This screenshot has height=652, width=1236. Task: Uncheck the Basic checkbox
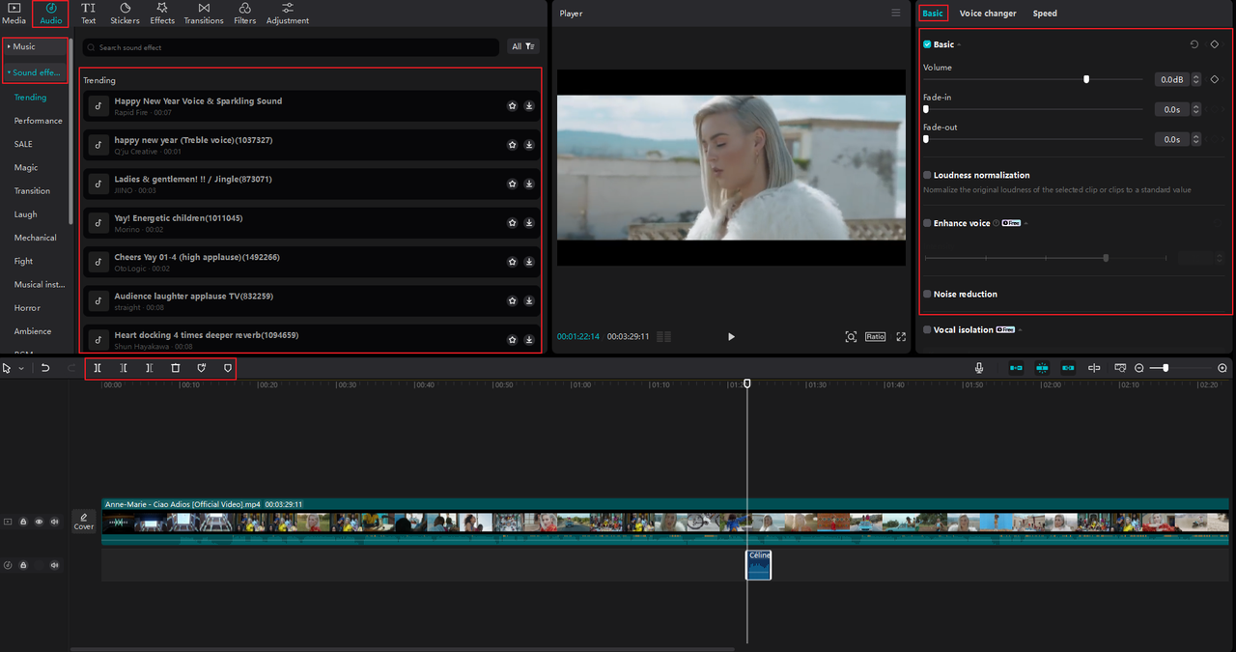(x=927, y=44)
